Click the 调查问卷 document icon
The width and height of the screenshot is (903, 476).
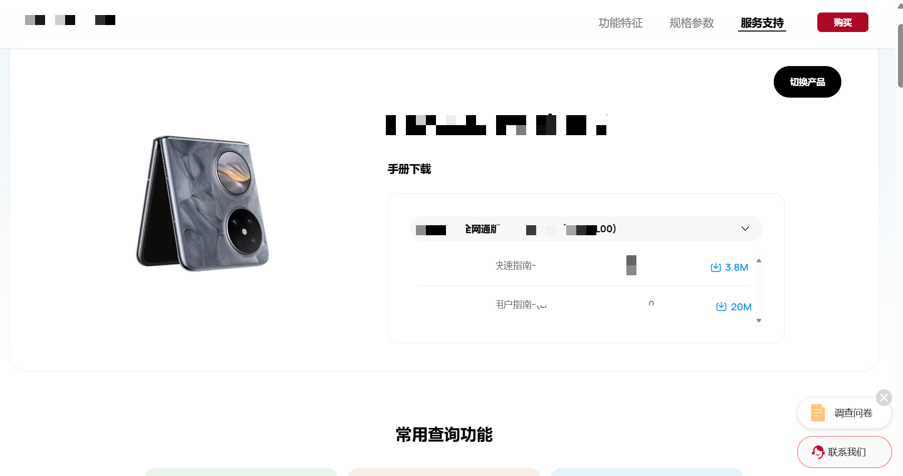pos(818,412)
